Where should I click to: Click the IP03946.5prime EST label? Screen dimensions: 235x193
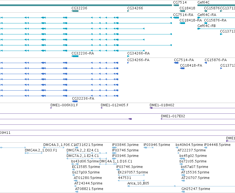pos(157,145)
